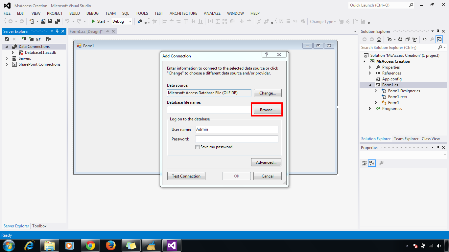
Task: Collapse All items in Solution Explorer
Action: (408, 39)
